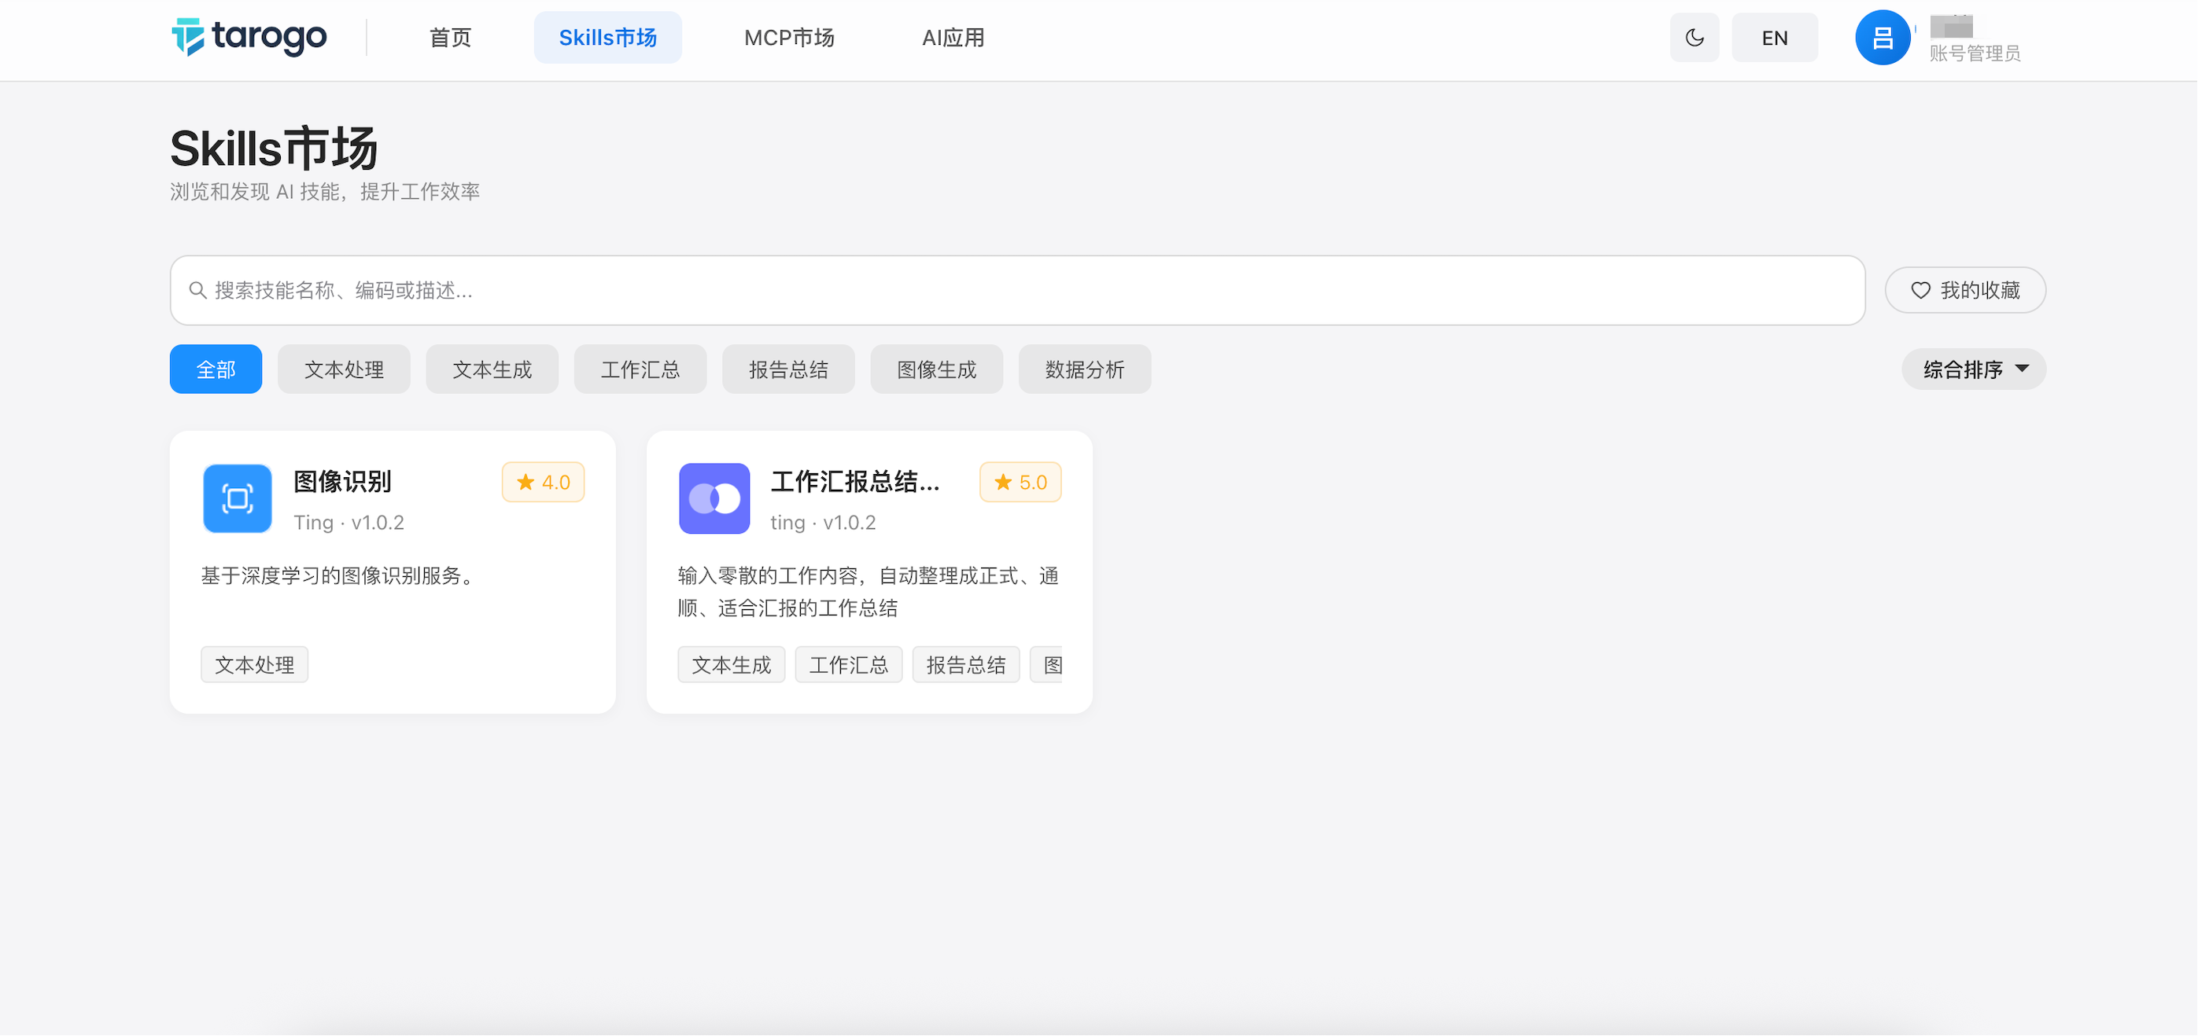Viewport: 2198px width, 1036px height.
Task: Click the search magnifier icon
Action: 197,290
